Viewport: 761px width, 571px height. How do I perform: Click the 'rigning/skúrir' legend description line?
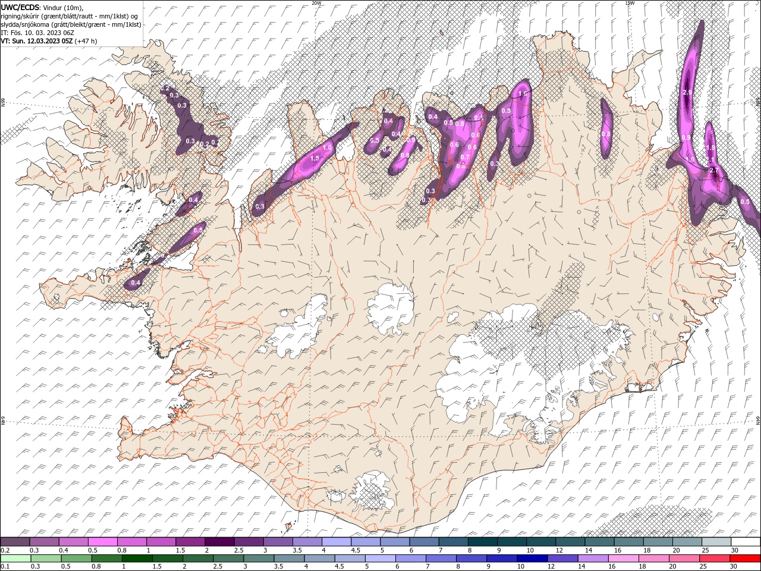[x=69, y=15]
